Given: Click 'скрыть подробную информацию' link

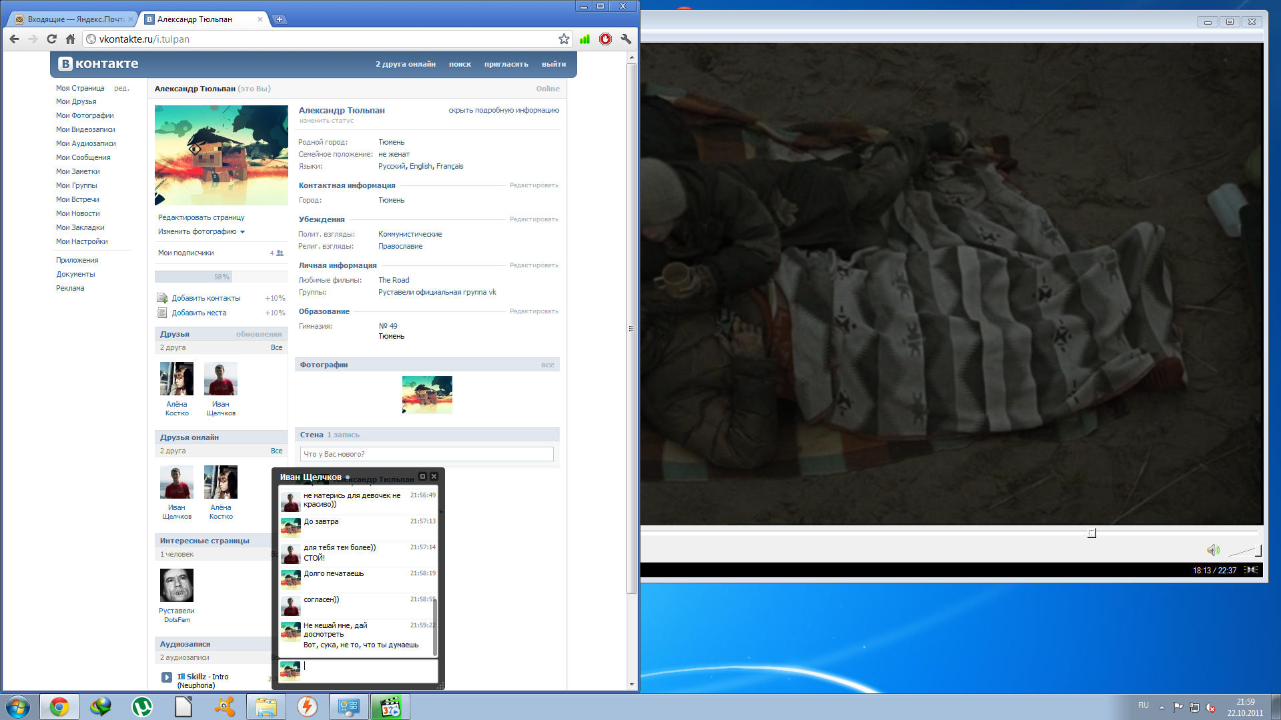Looking at the screenshot, I should [504, 110].
